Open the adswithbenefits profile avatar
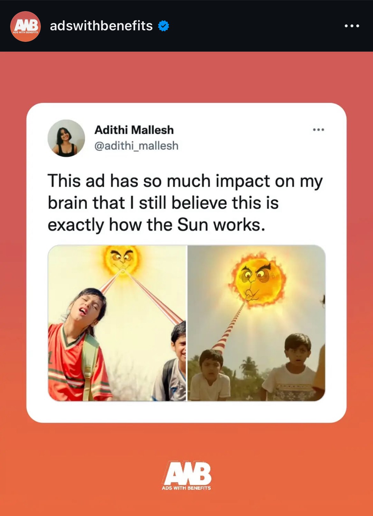373x516 pixels. point(26,26)
